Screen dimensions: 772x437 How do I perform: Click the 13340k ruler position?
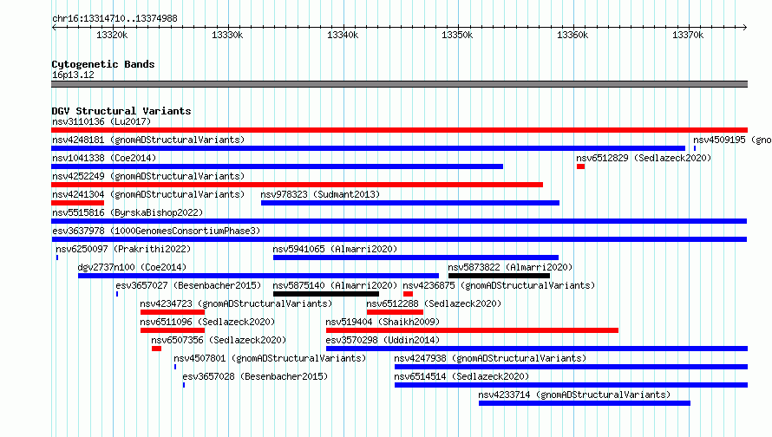click(x=343, y=35)
